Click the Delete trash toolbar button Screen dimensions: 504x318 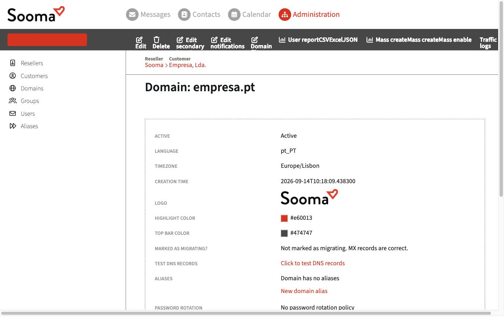coord(161,43)
